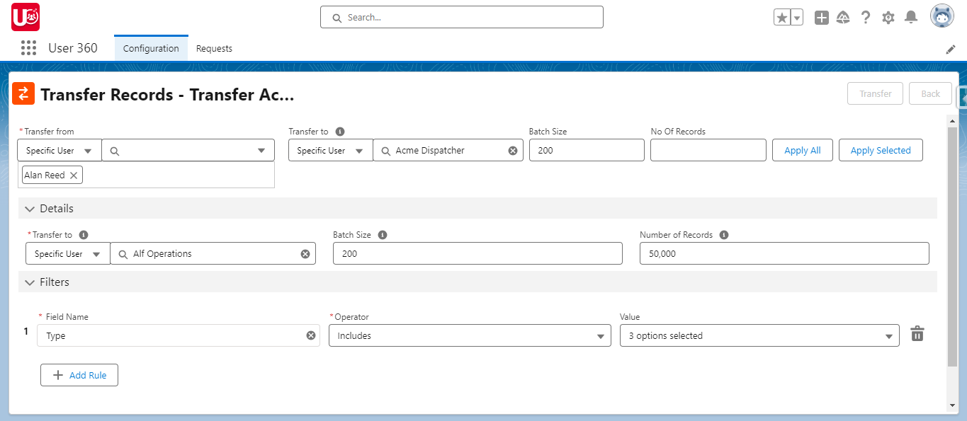967x421 pixels.
Task: Click the Apply All button
Action: tap(803, 151)
